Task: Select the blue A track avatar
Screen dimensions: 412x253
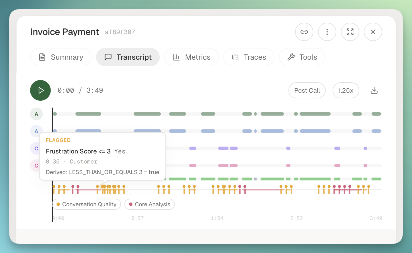Action: (x=36, y=131)
